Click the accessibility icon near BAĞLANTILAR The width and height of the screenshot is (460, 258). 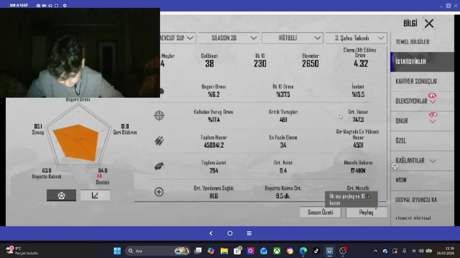pyautogui.click(x=395, y=166)
